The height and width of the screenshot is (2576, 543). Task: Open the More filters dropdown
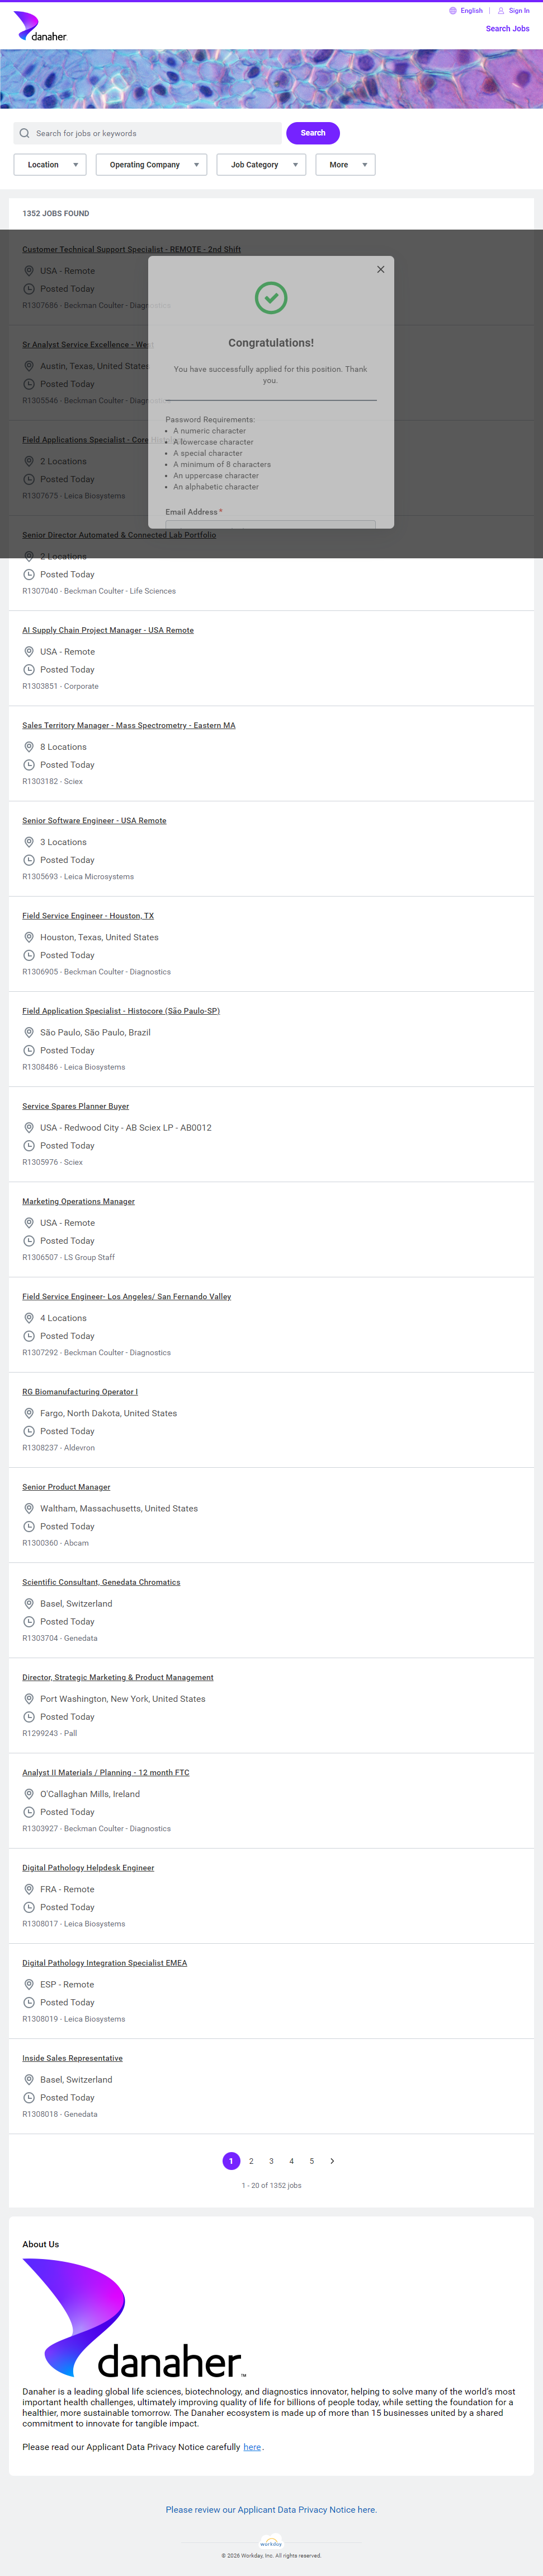(x=344, y=165)
